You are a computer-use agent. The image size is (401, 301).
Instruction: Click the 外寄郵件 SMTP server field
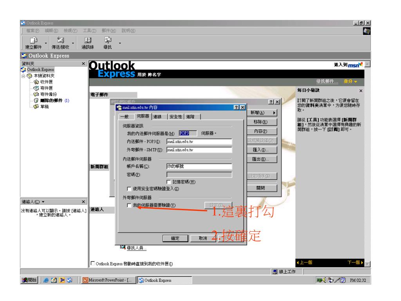(199, 150)
